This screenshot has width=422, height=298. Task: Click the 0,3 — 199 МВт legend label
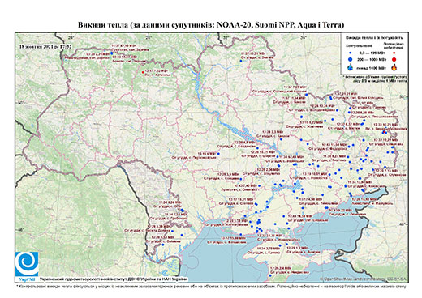(x=372, y=53)
